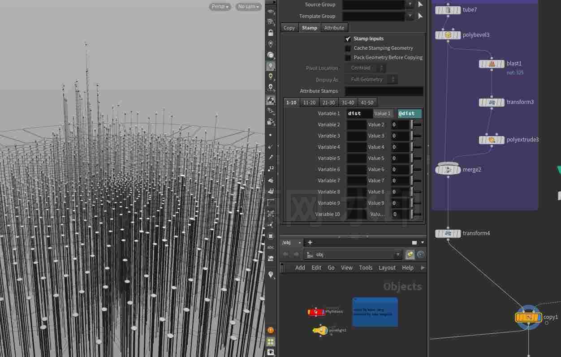This screenshot has height=357, width=561.
Task: Switch to the Attribute tab
Action: 334,28
